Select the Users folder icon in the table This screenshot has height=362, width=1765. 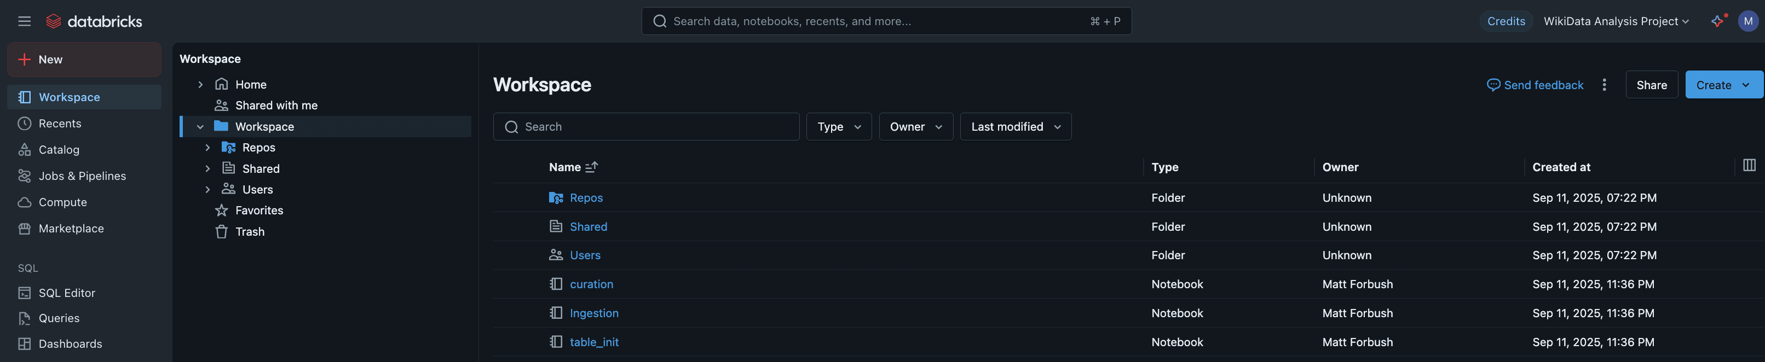(556, 255)
